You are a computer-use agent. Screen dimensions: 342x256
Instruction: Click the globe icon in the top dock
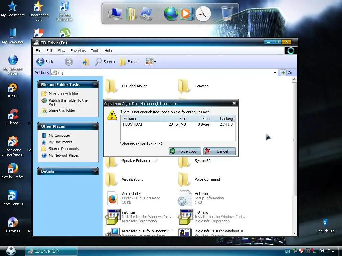(171, 14)
